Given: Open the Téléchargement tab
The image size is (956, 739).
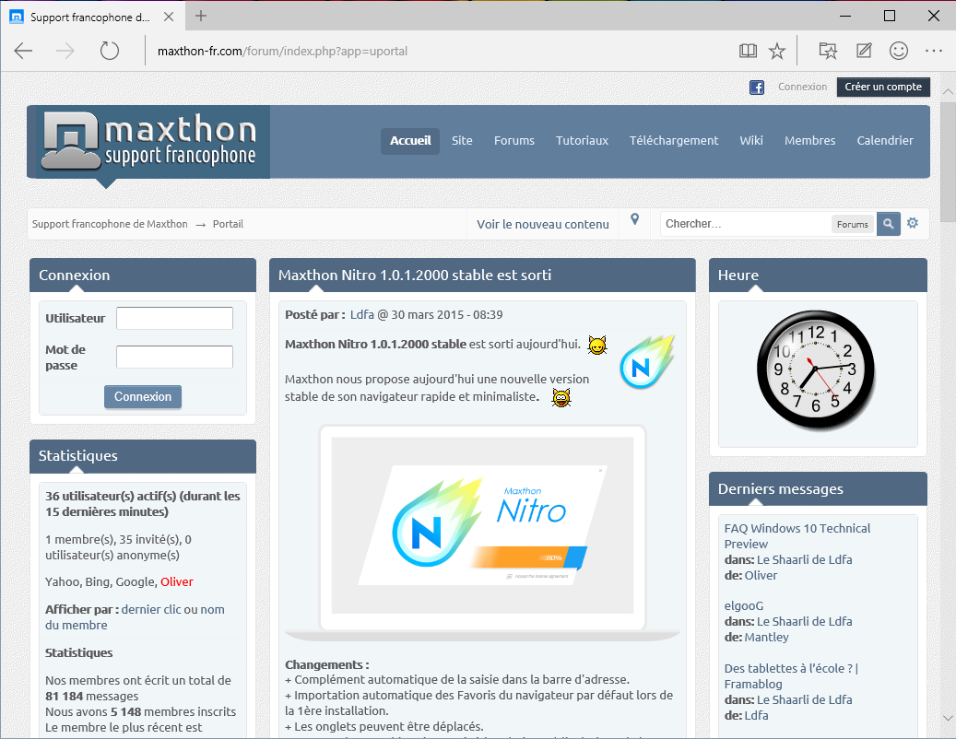Looking at the screenshot, I should [674, 141].
